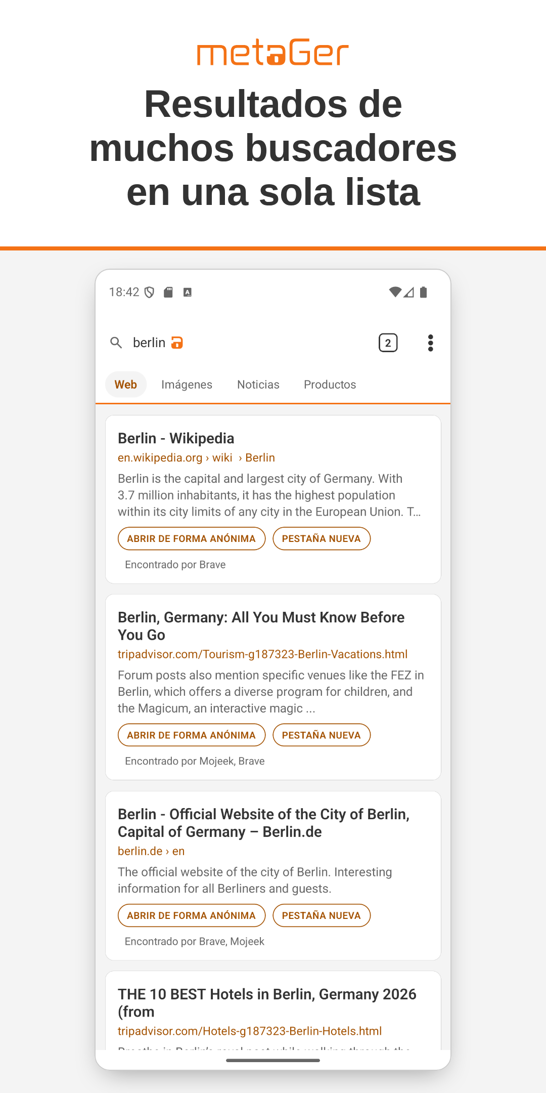Tap the bottom navigation gesture handle
The height and width of the screenshot is (1093, 546).
point(273,1060)
